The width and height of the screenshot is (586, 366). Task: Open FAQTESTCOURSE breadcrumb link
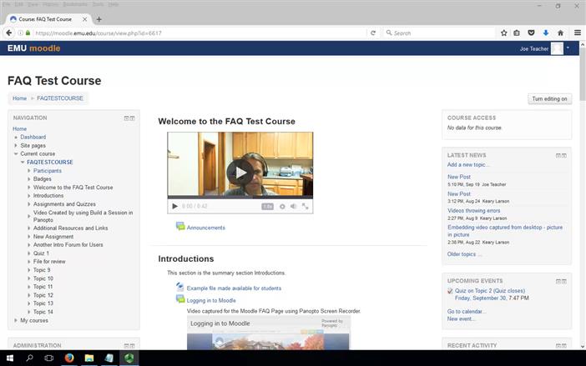tap(60, 98)
